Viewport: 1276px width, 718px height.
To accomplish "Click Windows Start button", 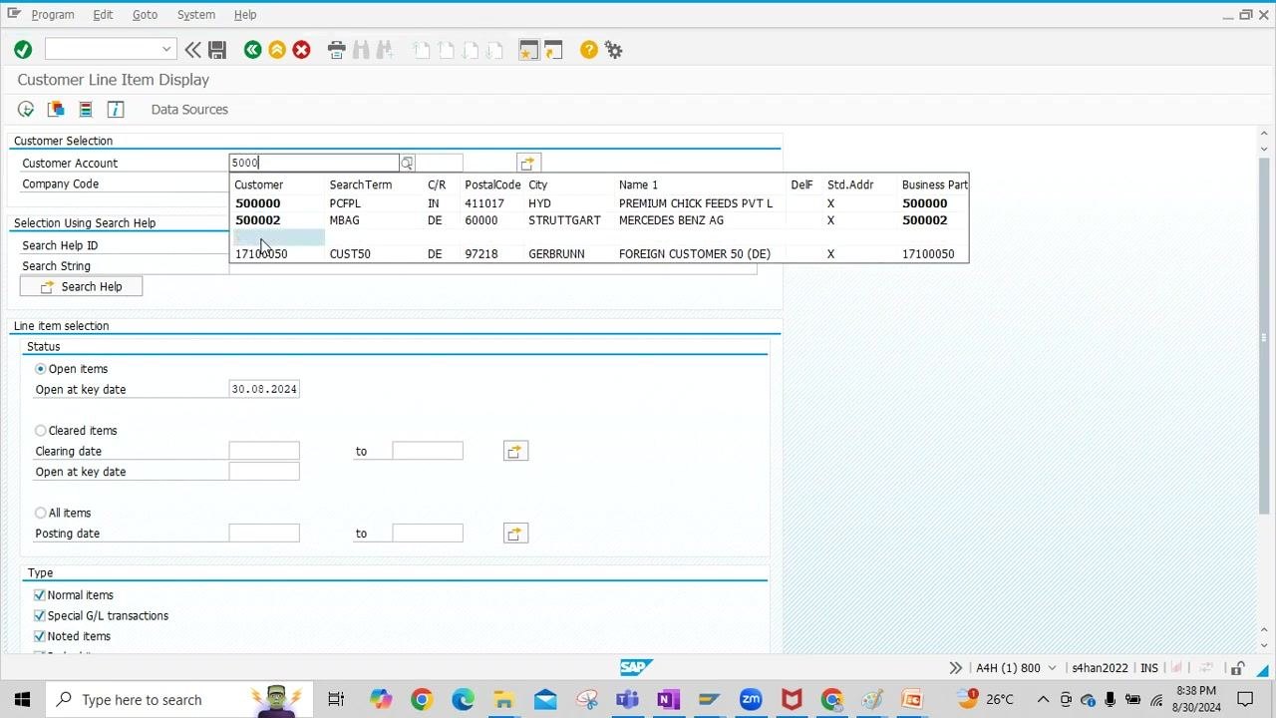I will [22, 699].
